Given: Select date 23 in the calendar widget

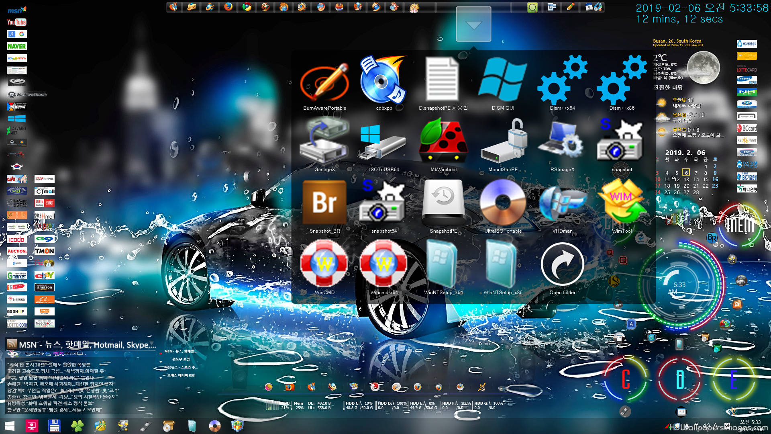Looking at the screenshot, I should pyautogui.click(x=715, y=186).
